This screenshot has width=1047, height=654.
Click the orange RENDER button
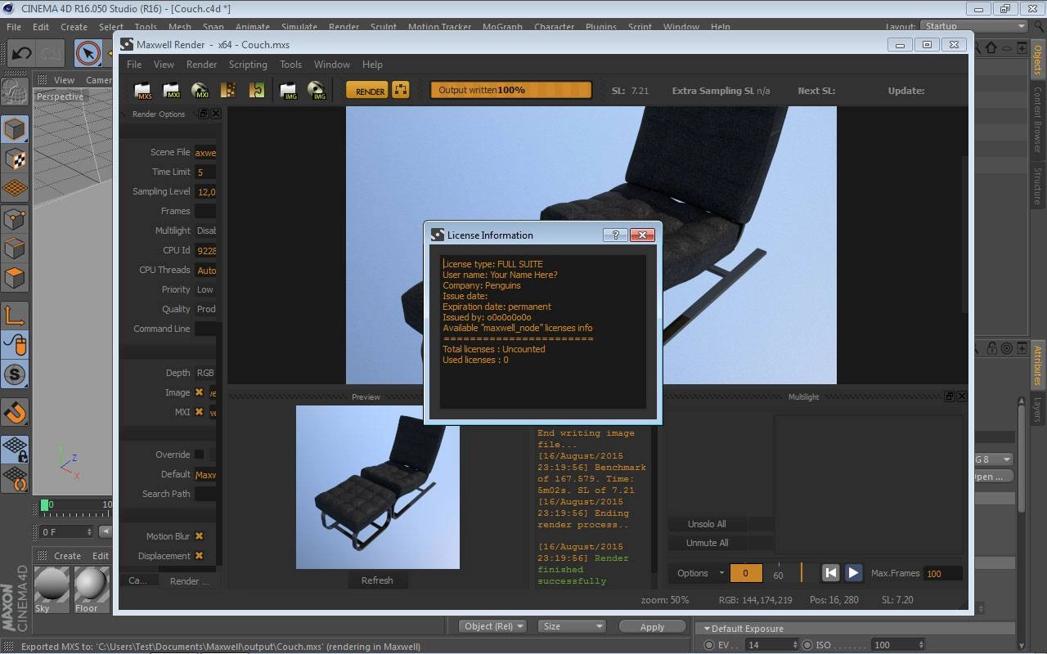coord(367,90)
